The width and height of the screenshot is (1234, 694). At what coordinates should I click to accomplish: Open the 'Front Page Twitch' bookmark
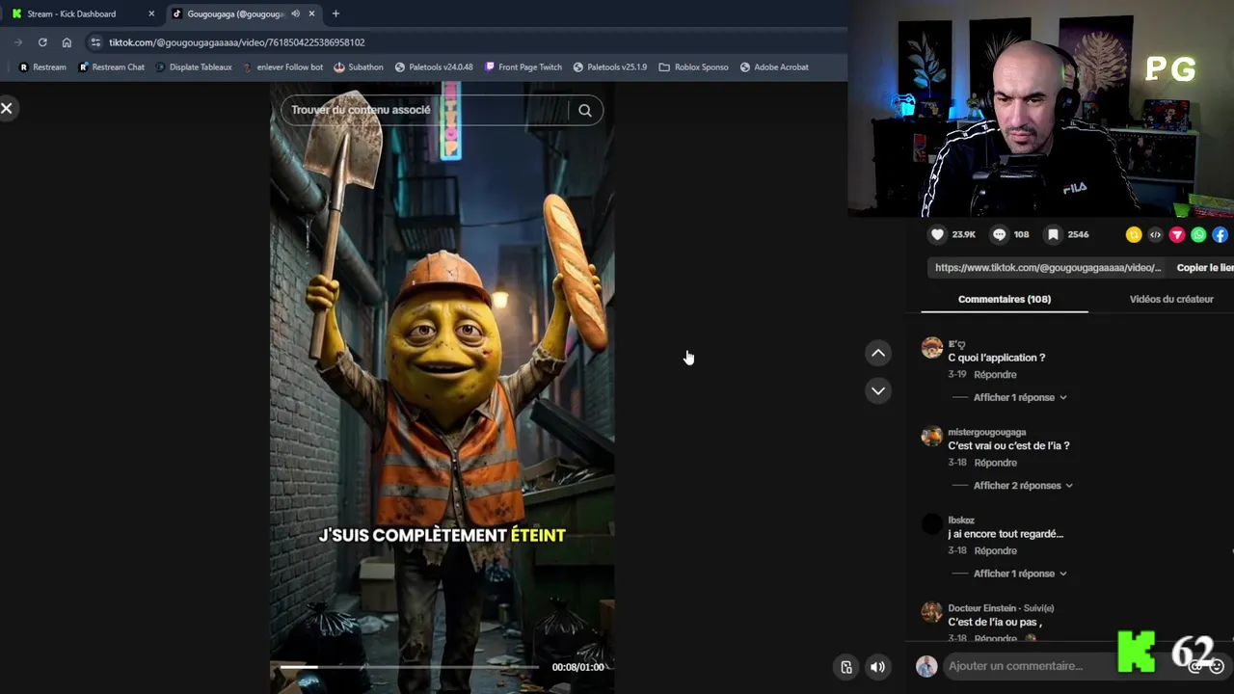523,67
